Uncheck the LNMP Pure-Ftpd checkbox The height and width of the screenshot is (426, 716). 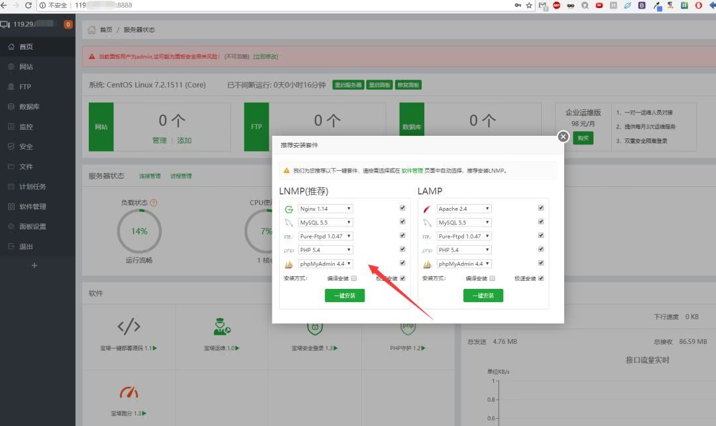[x=402, y=235]
